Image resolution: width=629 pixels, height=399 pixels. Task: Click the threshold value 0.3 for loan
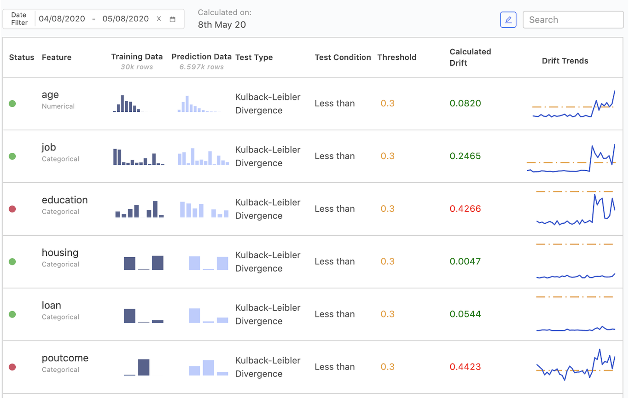pyautogui.click(x=387, y=314)
